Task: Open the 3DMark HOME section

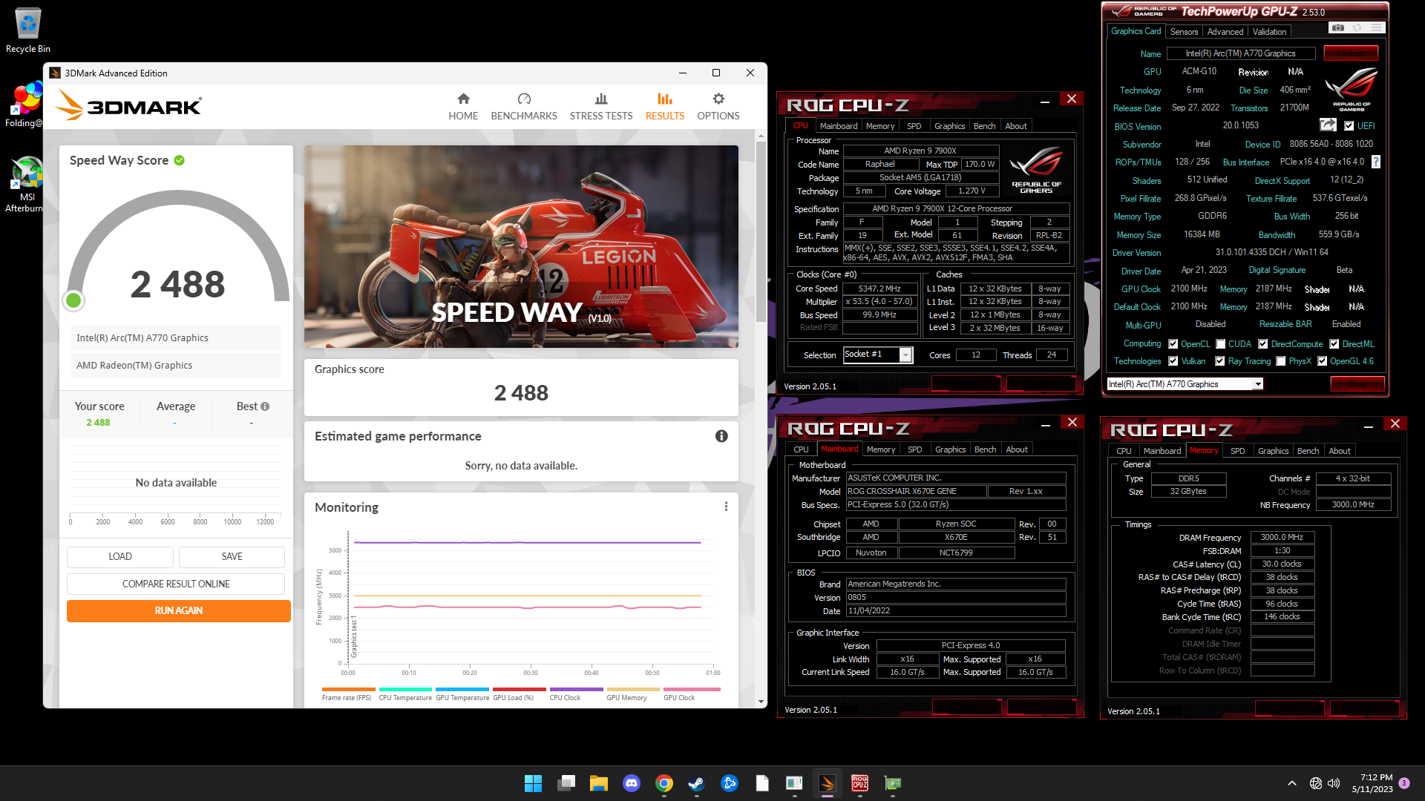Action: tap(463, 107)
